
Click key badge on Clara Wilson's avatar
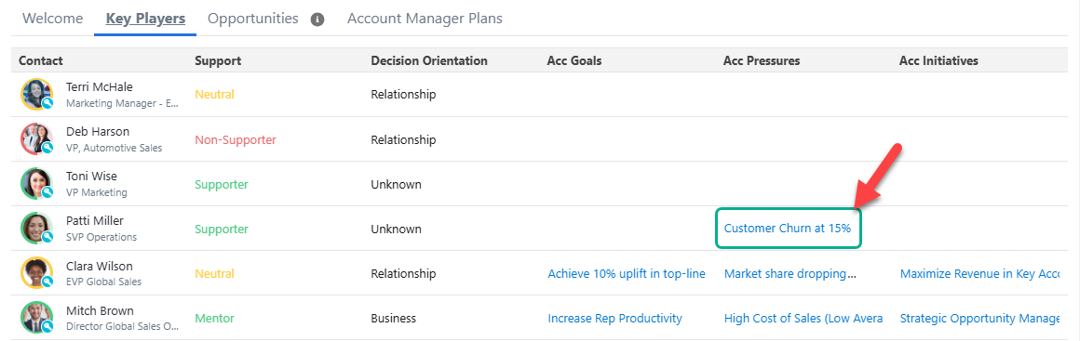tap(47, 282)
